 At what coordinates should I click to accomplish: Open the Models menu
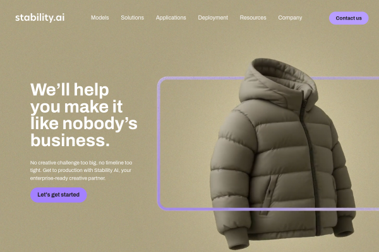click(x=100, y=18)
